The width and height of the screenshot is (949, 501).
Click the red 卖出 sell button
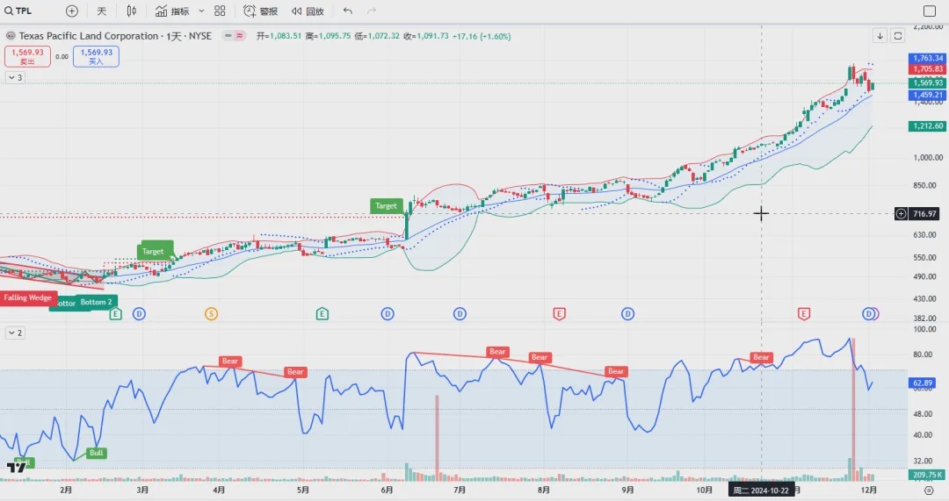coord(26,56)
